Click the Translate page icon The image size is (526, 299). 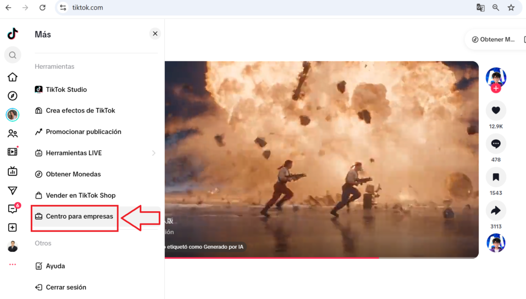480,7
